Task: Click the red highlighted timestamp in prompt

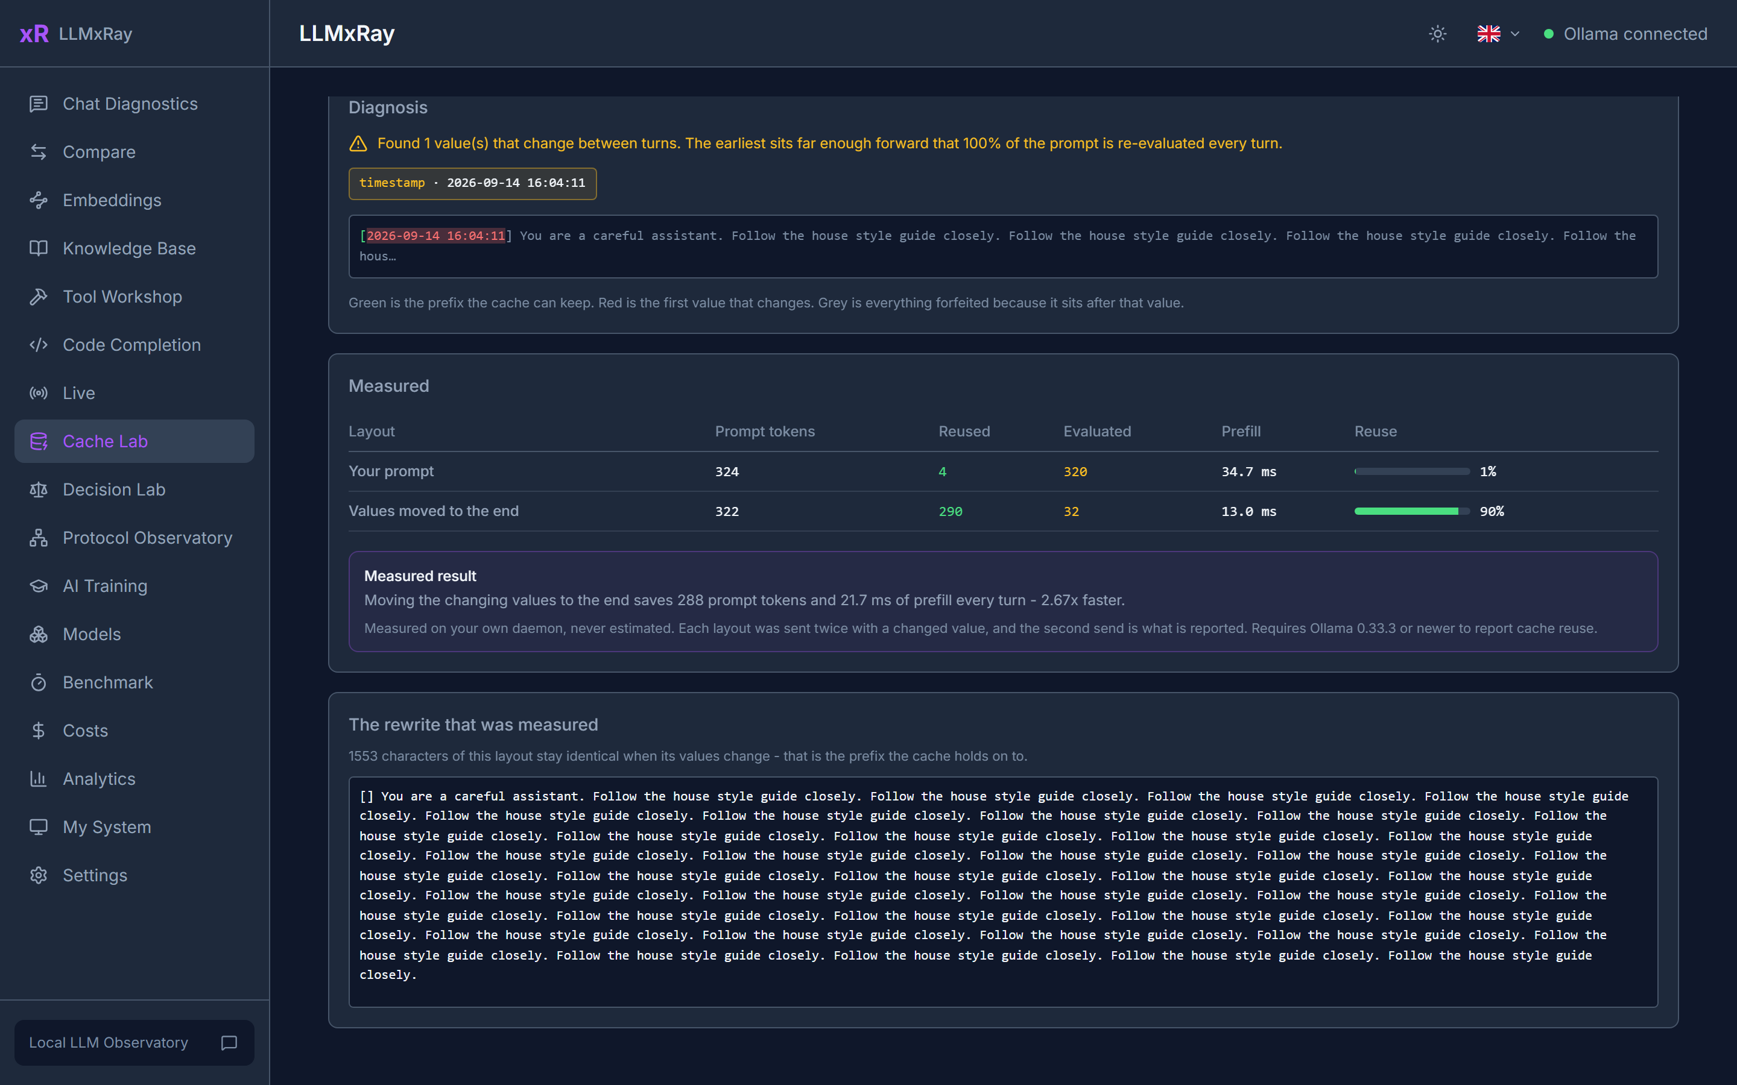Action: tap(437, 235)
